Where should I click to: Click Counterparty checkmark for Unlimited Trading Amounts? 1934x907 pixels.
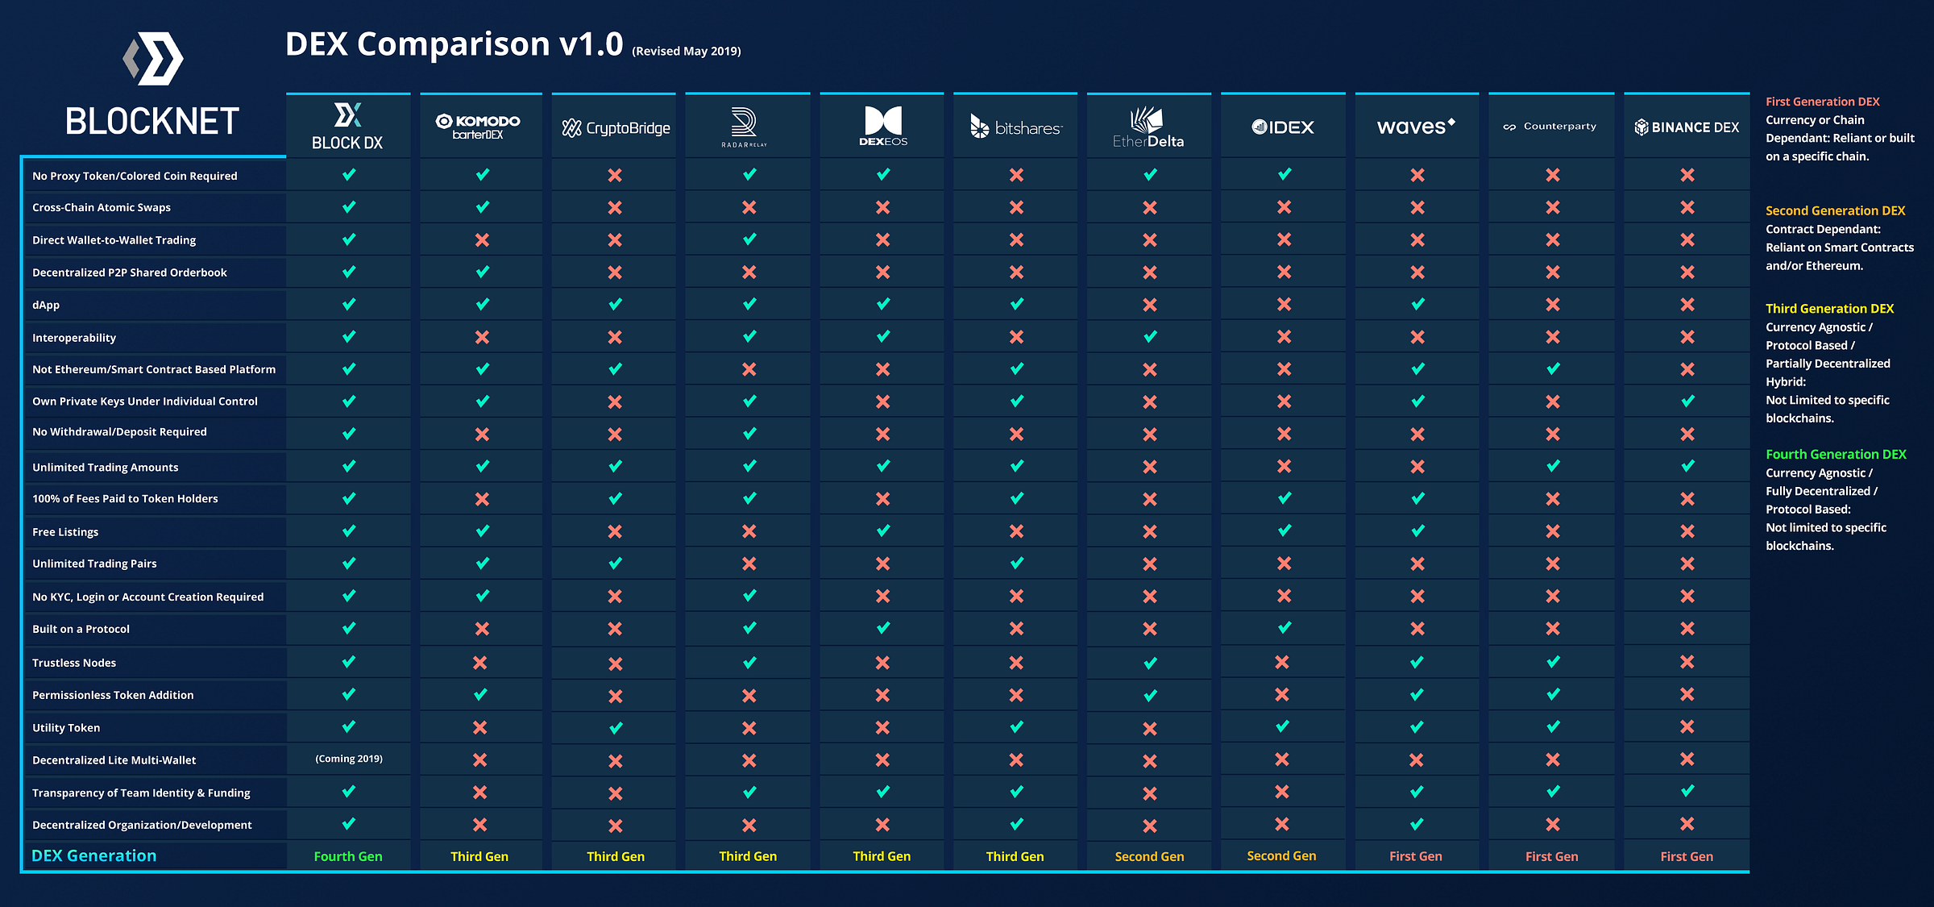point(1553,465)
